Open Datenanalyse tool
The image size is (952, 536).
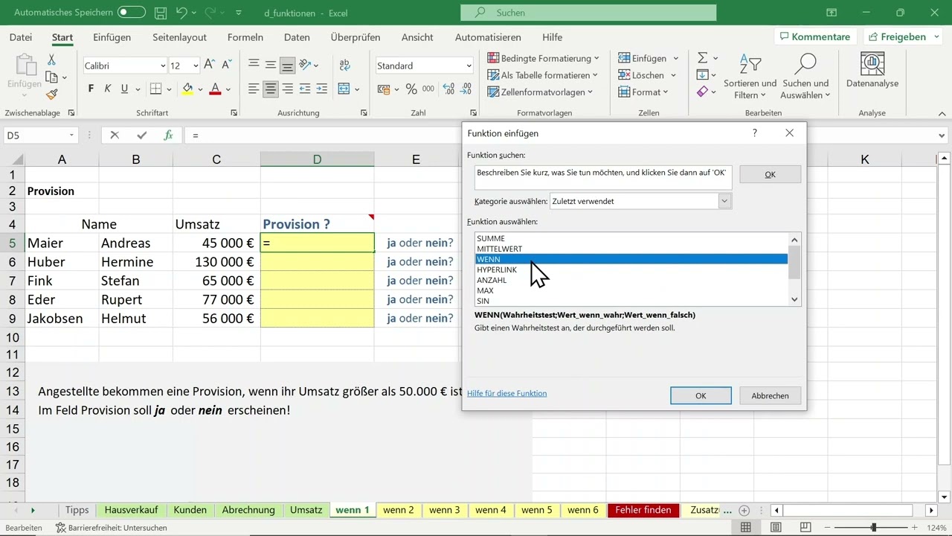tap(872, 71)
